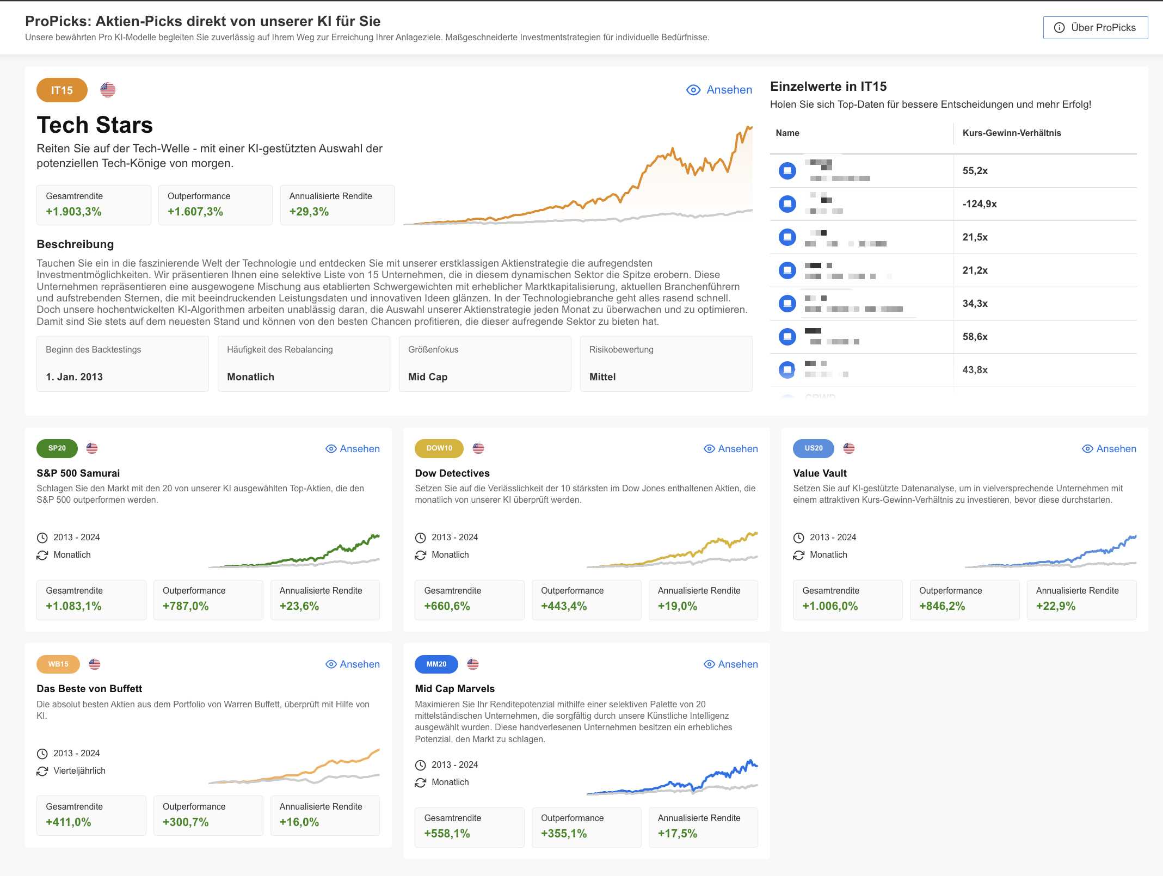Click the rebalancing icon beside Vierteljährlich

point(42,771)
